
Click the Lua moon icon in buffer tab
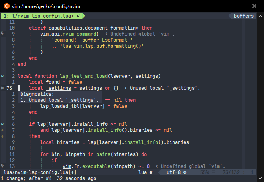pos(78,16)
